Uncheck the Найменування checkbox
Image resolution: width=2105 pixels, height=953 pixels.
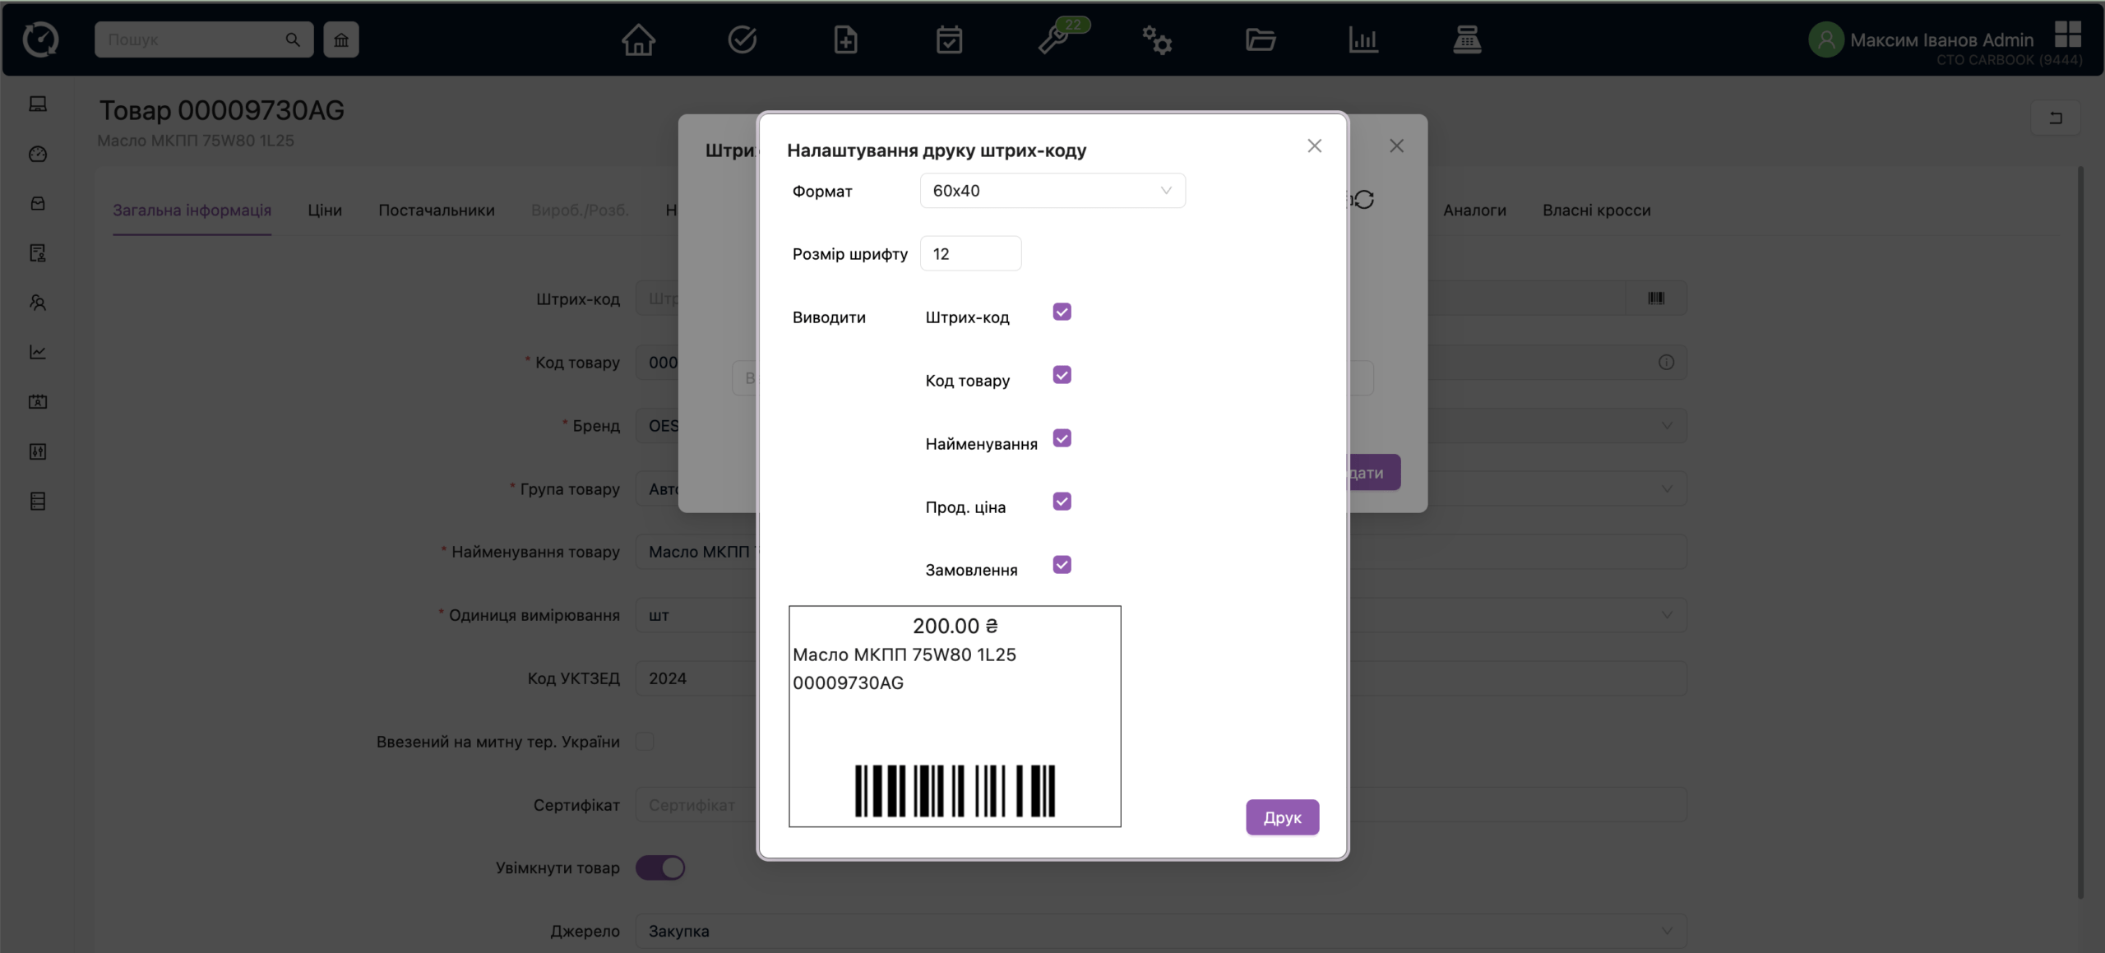tap(1062, 438)
